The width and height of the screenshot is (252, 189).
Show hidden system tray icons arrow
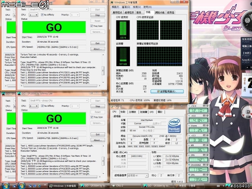click(224, 186)
